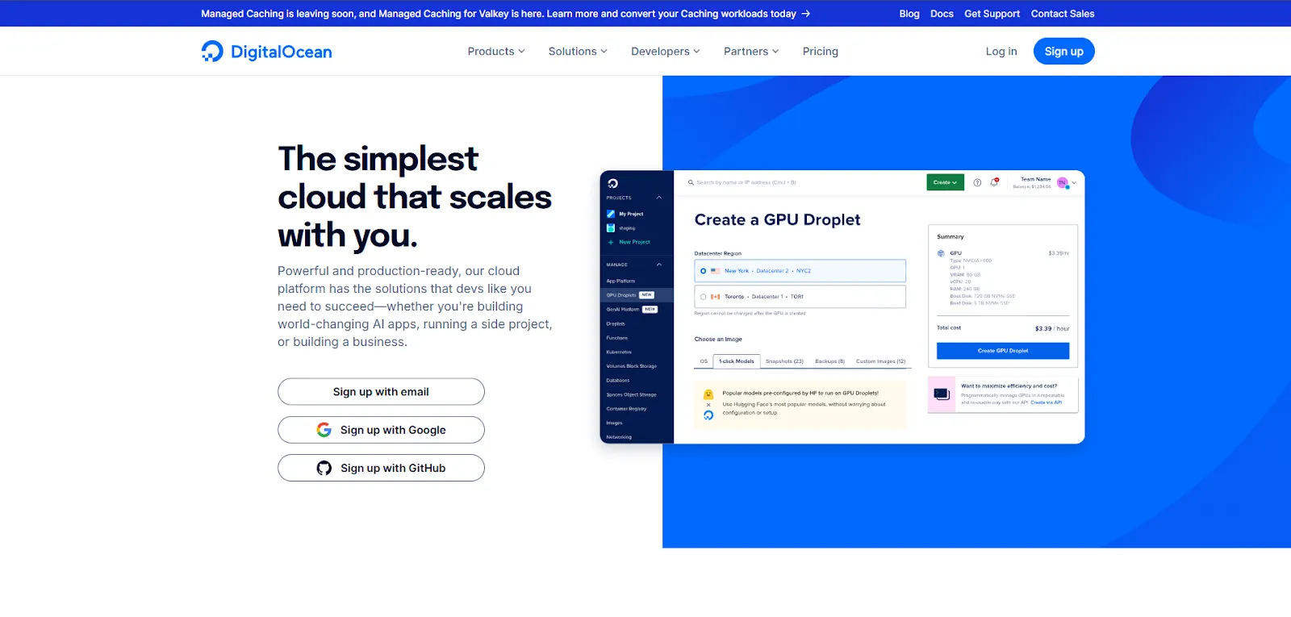Image resolution: width=1291 pixels, height=617 pixels.
Task: Expand the Developers dropdown menu
Action: (x=666, y=52)
